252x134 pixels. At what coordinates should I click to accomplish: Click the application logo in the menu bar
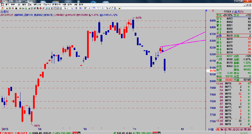[2, 5]
